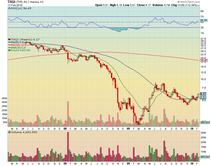Click the RSI axis label 10
Screen dimensions: 211x166
[202, 33]
